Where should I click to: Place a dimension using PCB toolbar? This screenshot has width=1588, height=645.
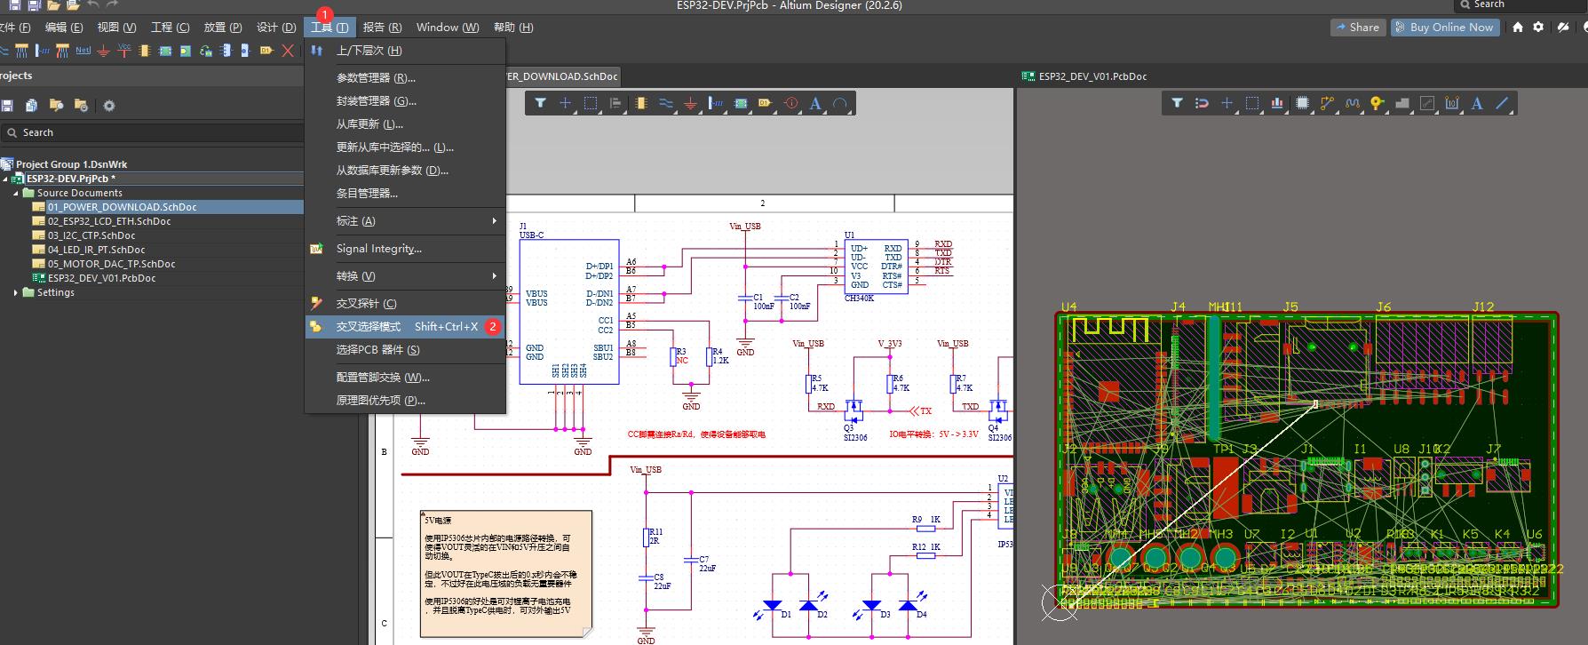1452,104
